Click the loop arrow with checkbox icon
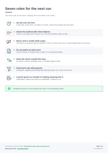 [9, 60]
